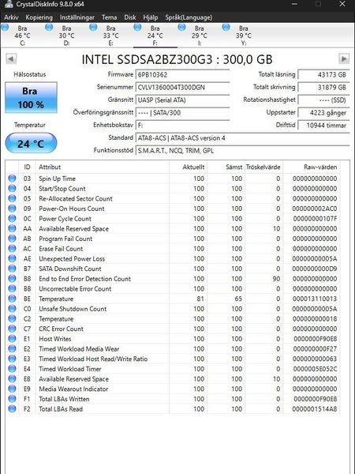Click Totalt skrivning value 31879 GB
This screenshot has height=474, width=355.
click(x=323, y=87)
